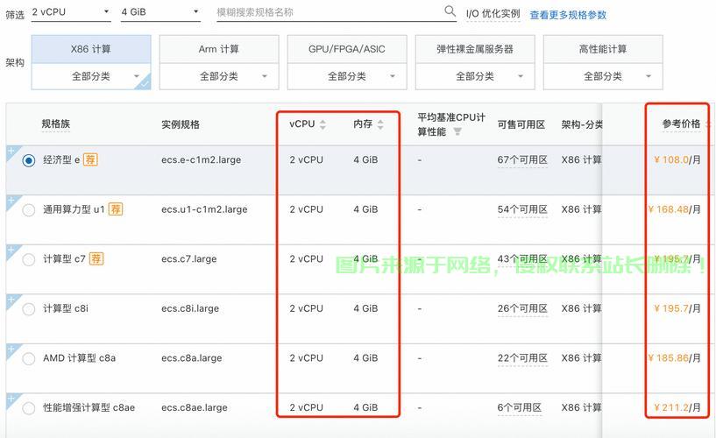Image resolution: width=716 pixels, height=438 pixels.
Task: Click ecs.u1-c1m2.large spec name
Action: pos(204,210)
